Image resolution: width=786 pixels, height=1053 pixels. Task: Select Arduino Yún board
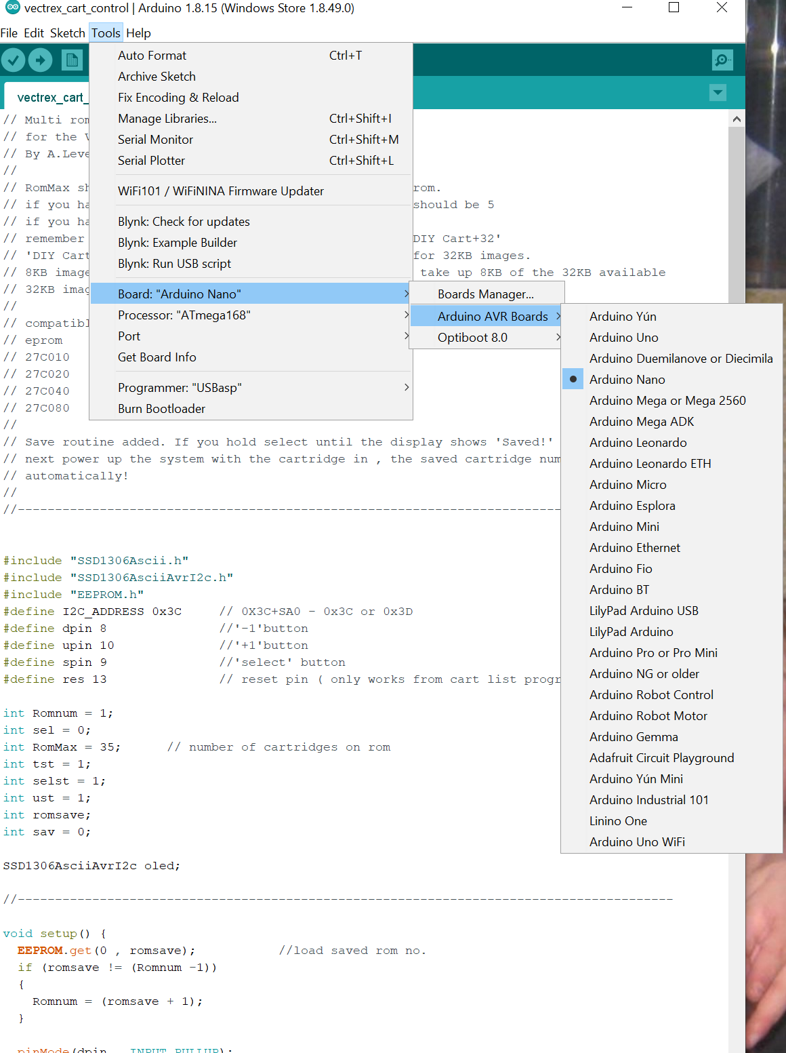tap(672, 317)
